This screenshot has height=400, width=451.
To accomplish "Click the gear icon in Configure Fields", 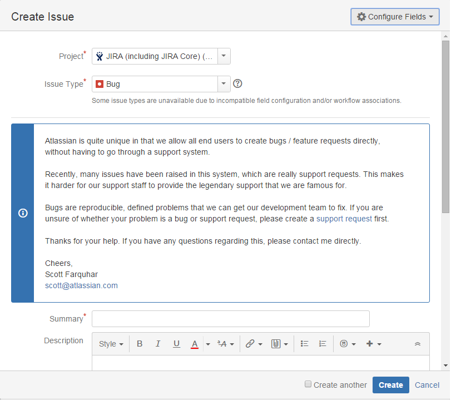I will pos(361,17).
